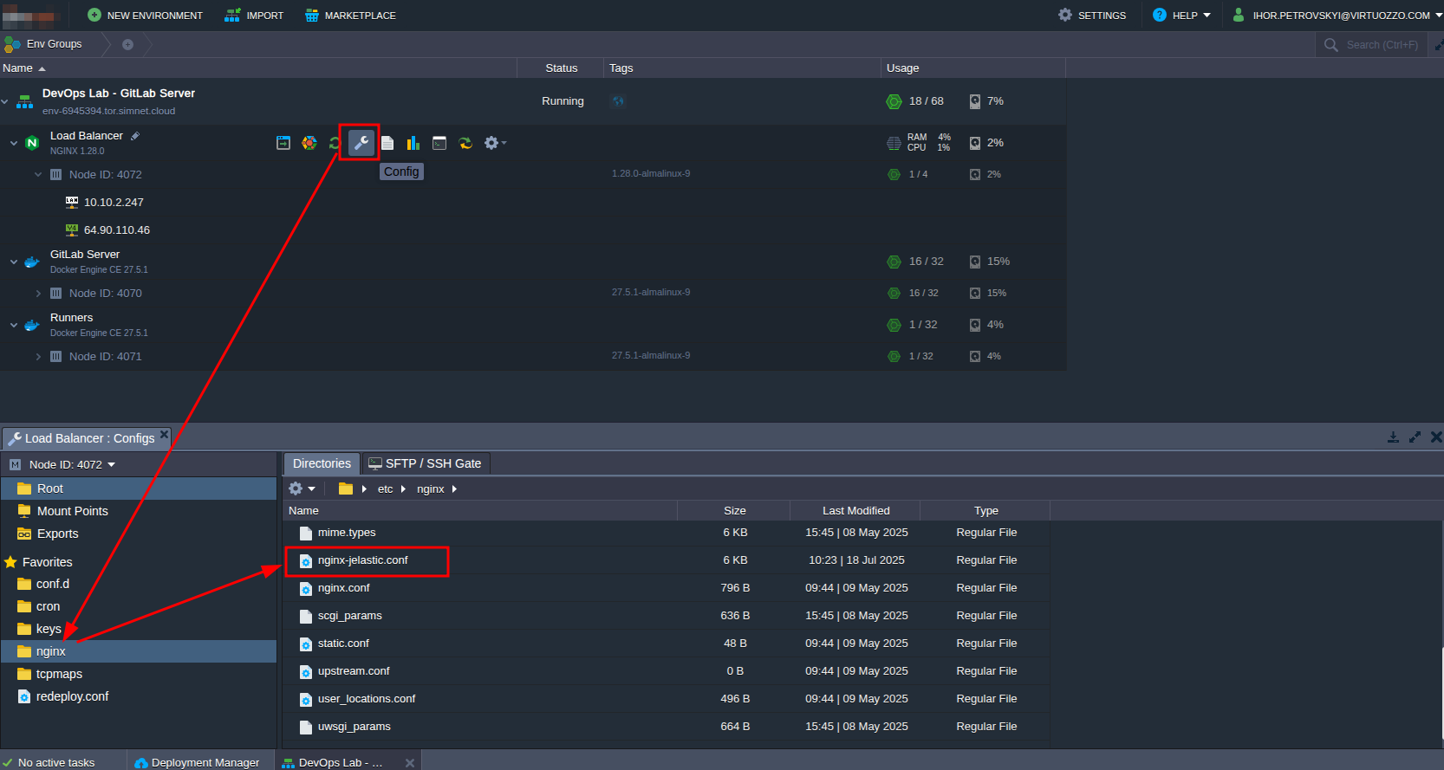Screen dimensions: 1444x770
Task: Switch to Directories tab
Action: click(322, 463)
